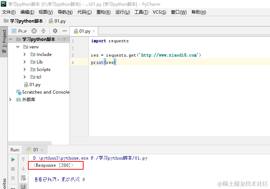The width and height of the screenshot is (270, 189).
Task: Click the PyCharm application logo icon
Action: [x=4, y=4]
